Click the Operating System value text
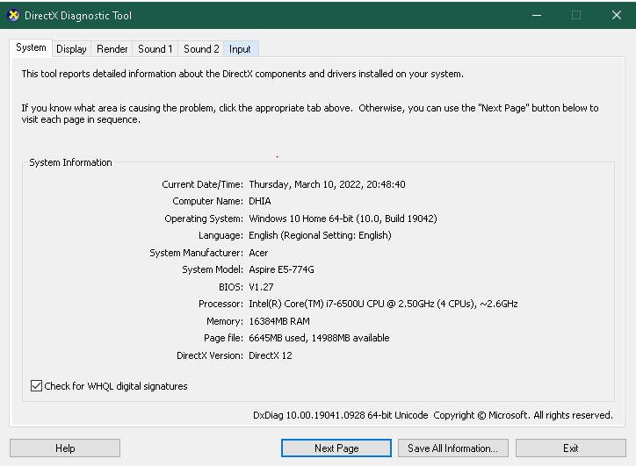Screen dimensions: 636x466 tap(343, 219)
